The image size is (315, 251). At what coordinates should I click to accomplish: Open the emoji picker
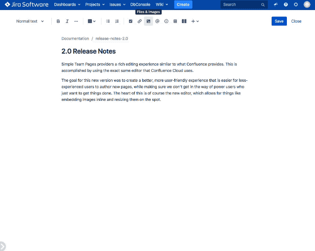tap(166, 21)
